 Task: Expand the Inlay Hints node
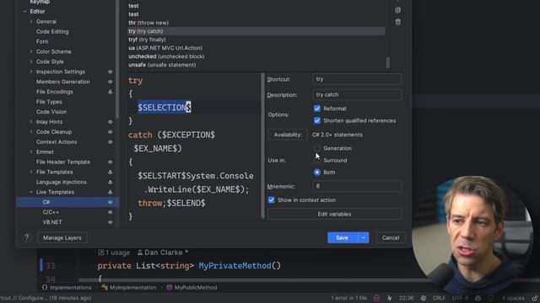point(31,122)
